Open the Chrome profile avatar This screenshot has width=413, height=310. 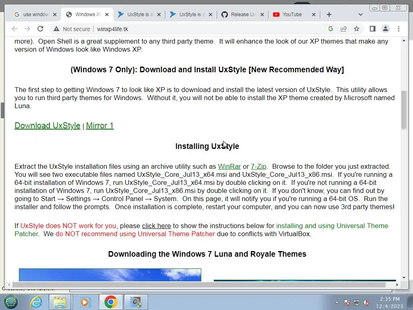[x=385, y=29]
